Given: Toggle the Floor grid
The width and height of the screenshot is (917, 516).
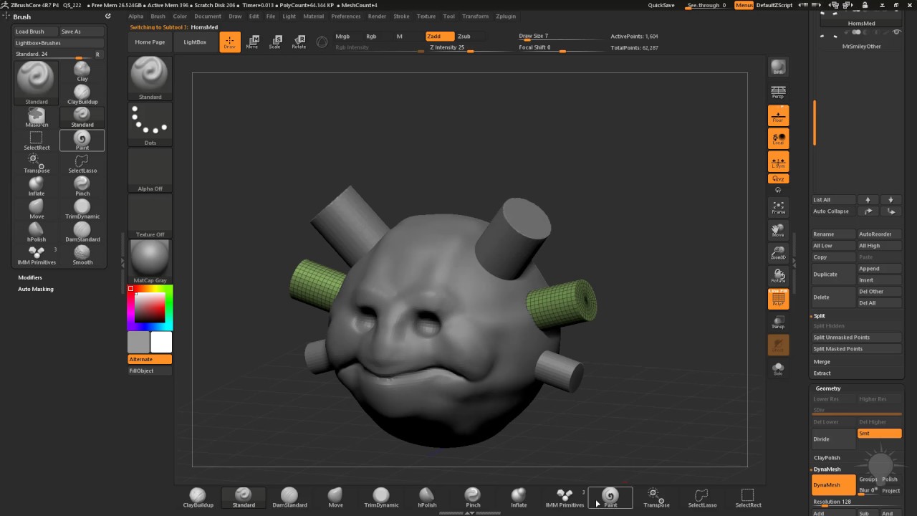Looking at the screenshot, I should (x=778, y=115).
